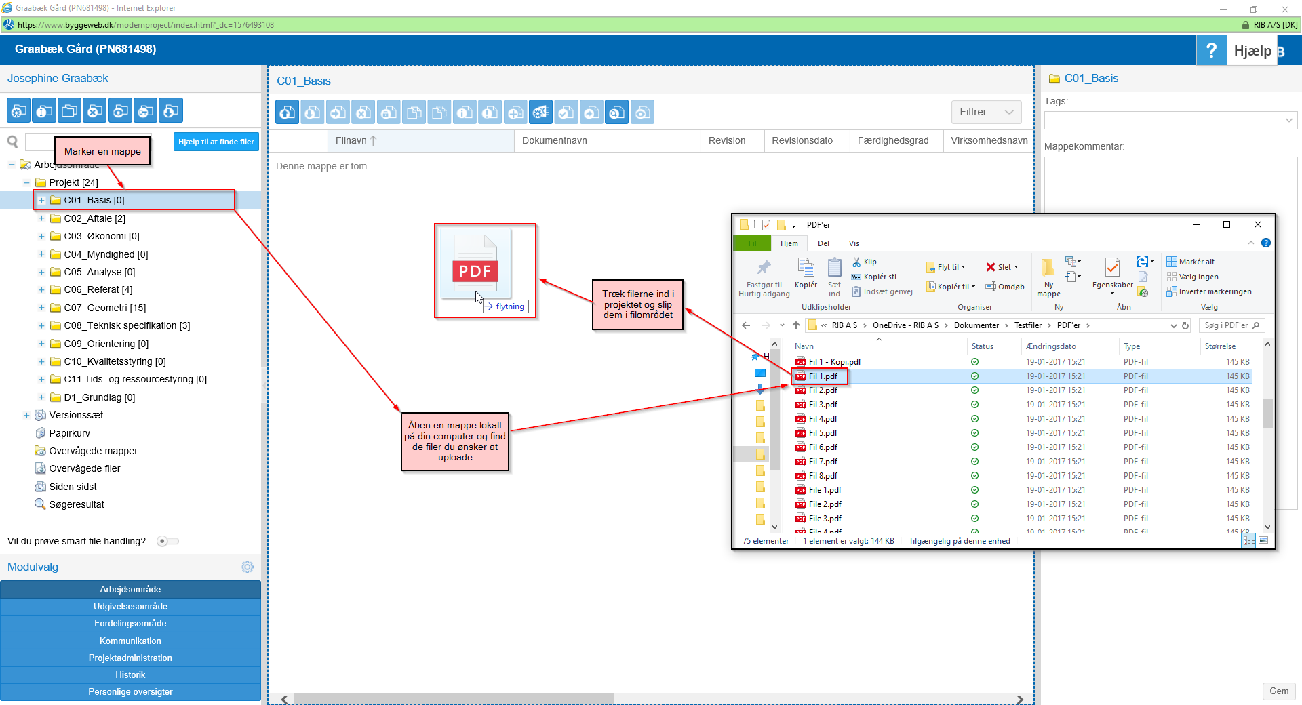
Task: Click the folder settings gear icon in left toolbar
Action: [18, 111]
